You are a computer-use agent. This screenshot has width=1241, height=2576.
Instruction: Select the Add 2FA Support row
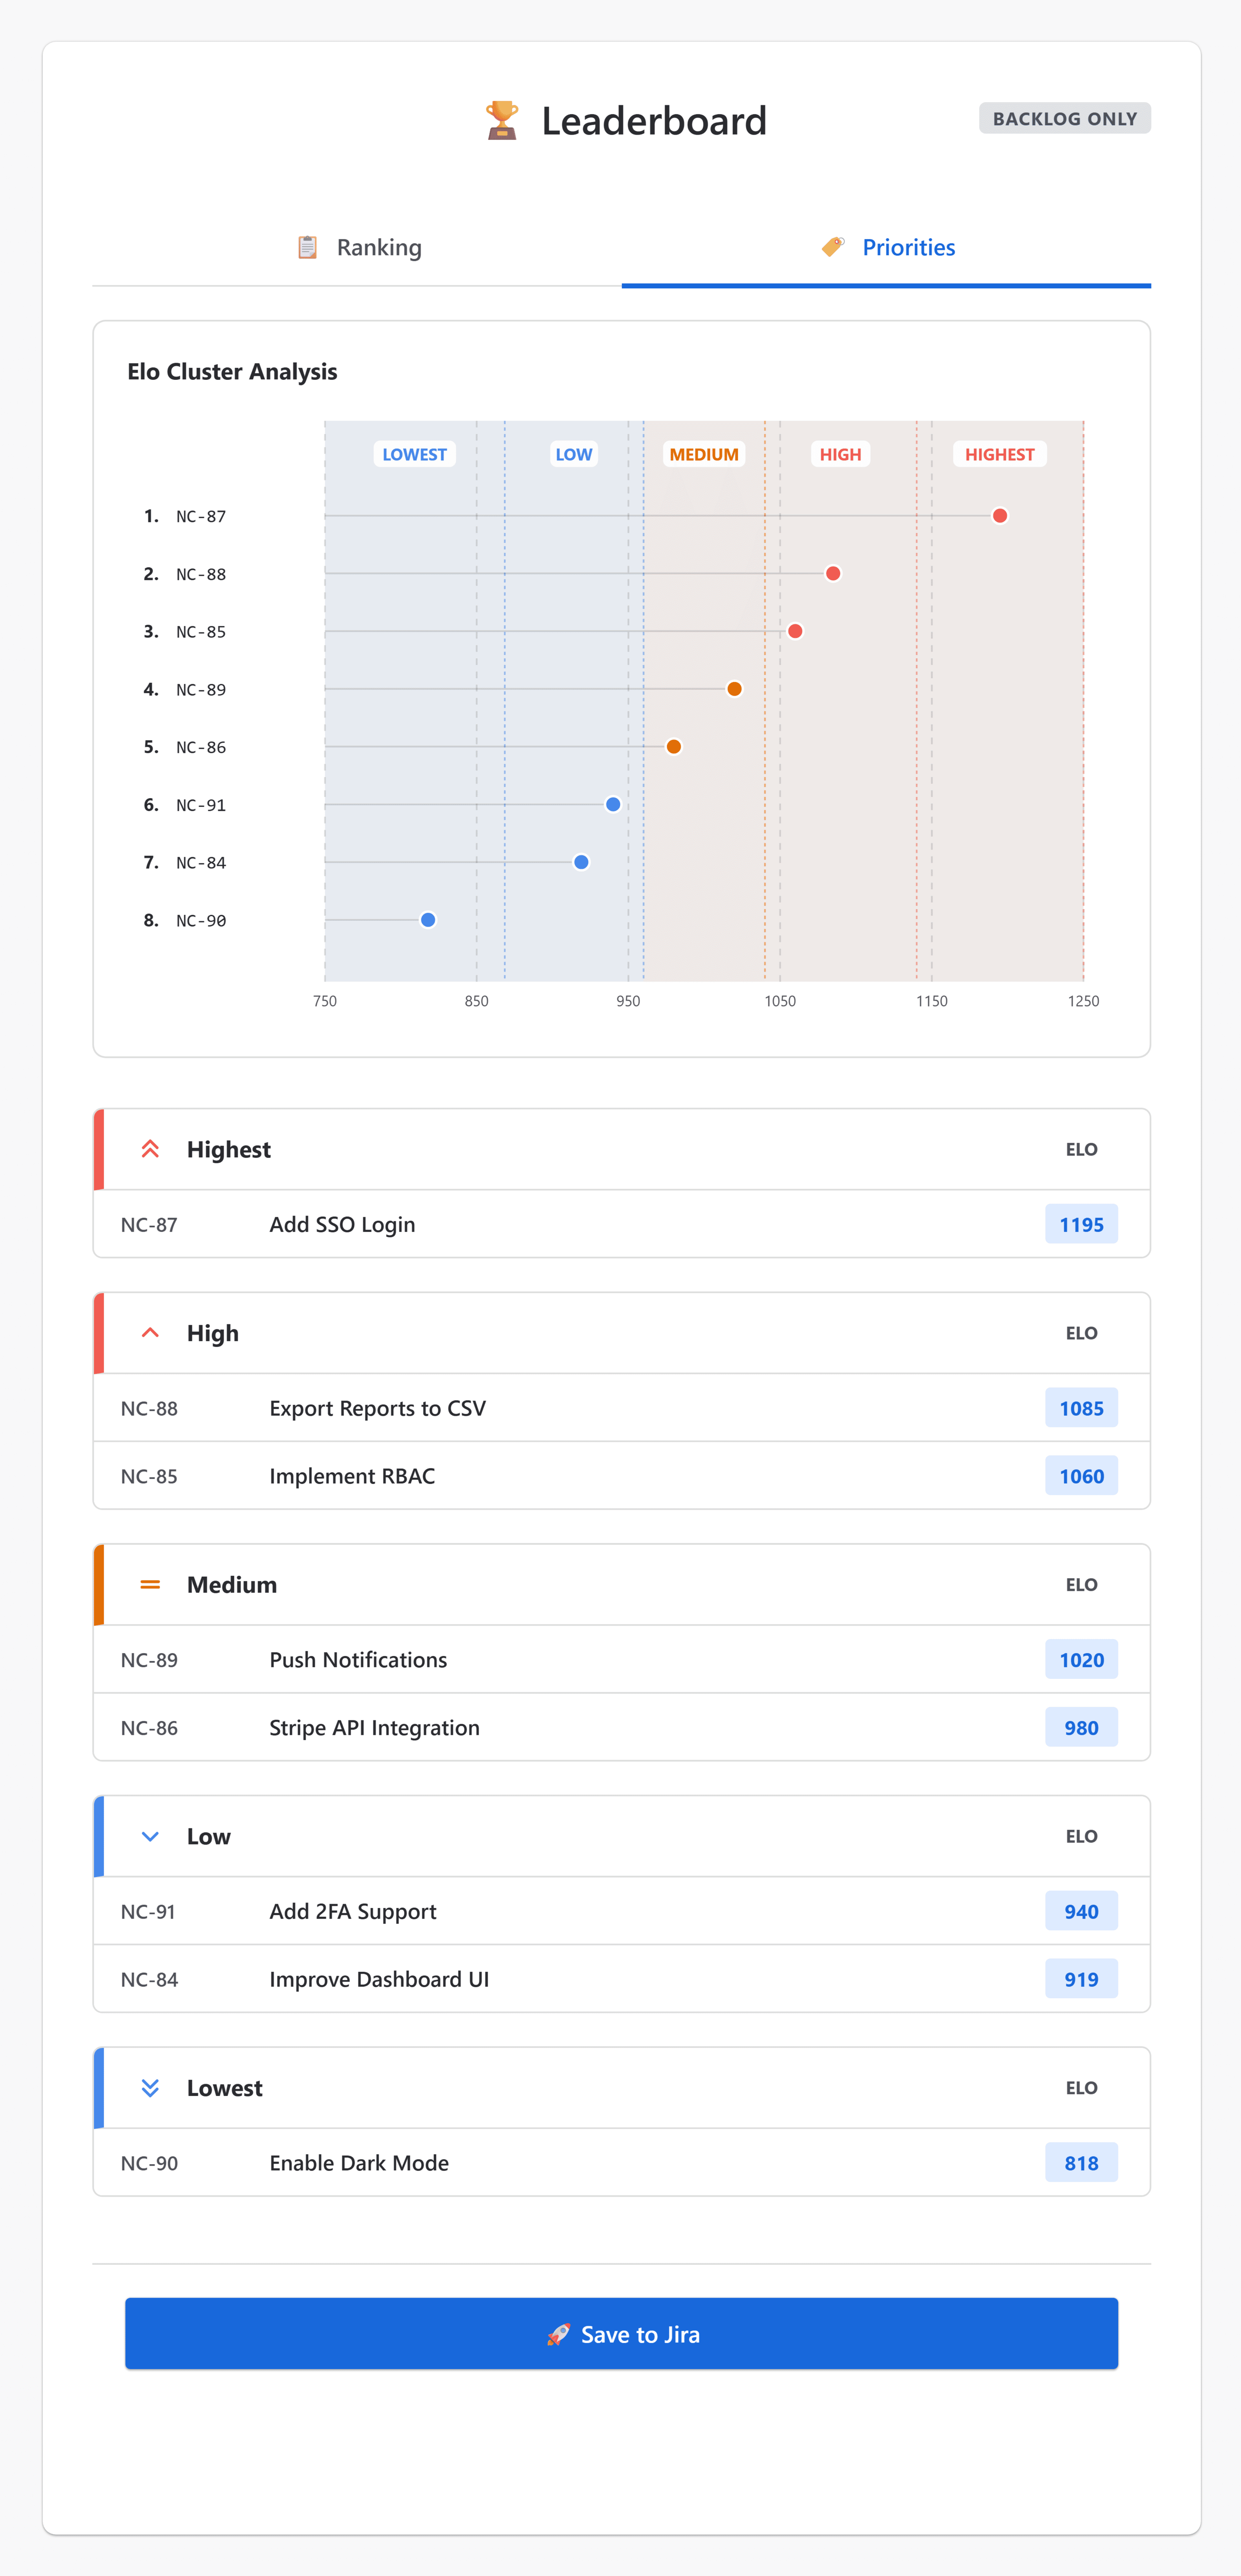click(621, 1911)
